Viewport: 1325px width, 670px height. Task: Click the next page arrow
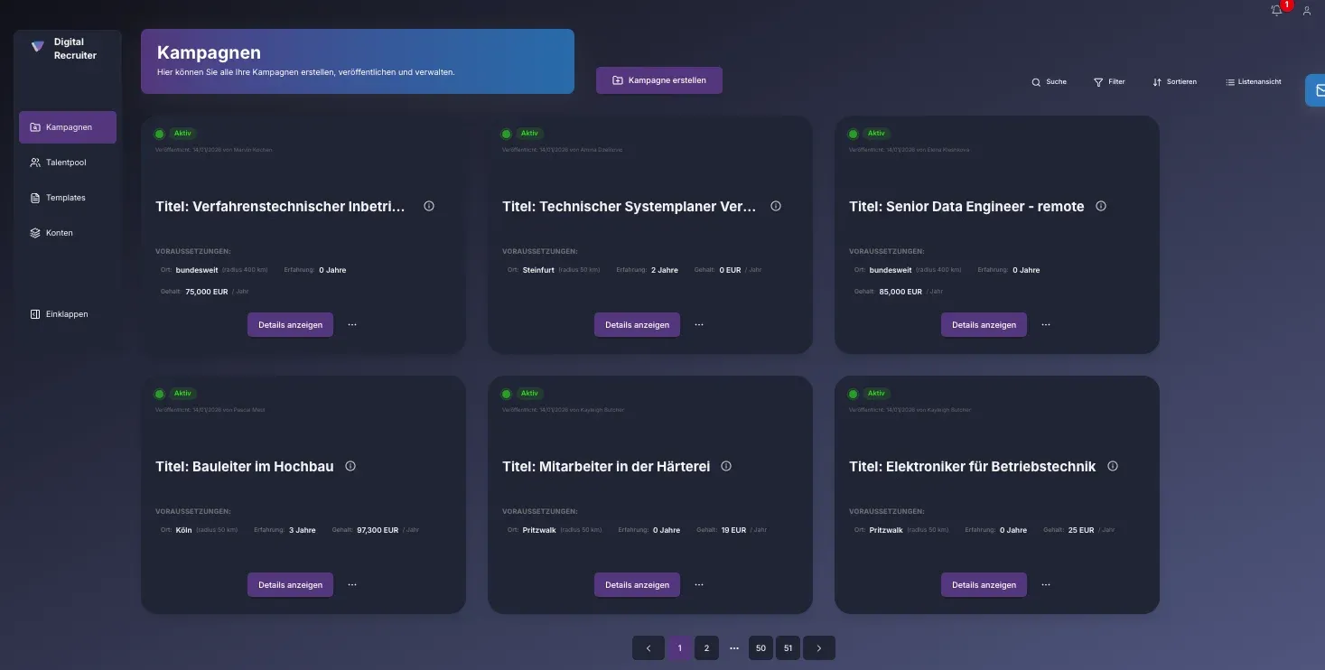pyautogui.click(x=818, y=647)
